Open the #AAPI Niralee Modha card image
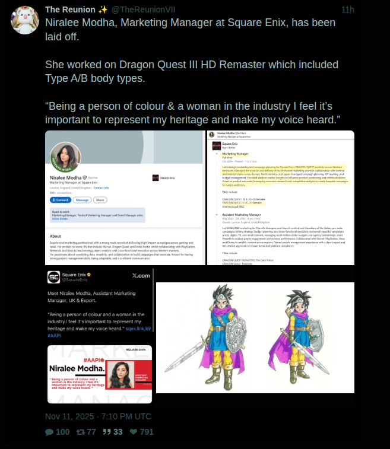Image resolution: width=390 pixels, height=449 pixels. coord(100,374)
